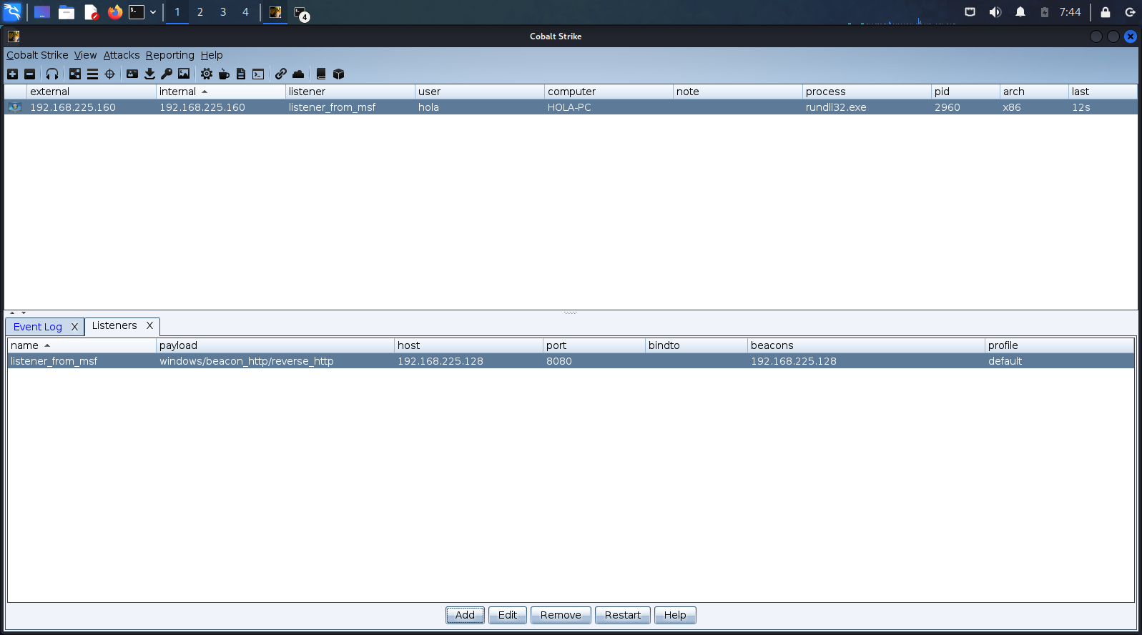
Task: Open the Java signed applet attack icon
Action: 224,74
